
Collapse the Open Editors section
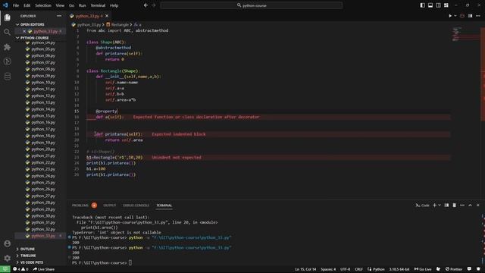32,24
